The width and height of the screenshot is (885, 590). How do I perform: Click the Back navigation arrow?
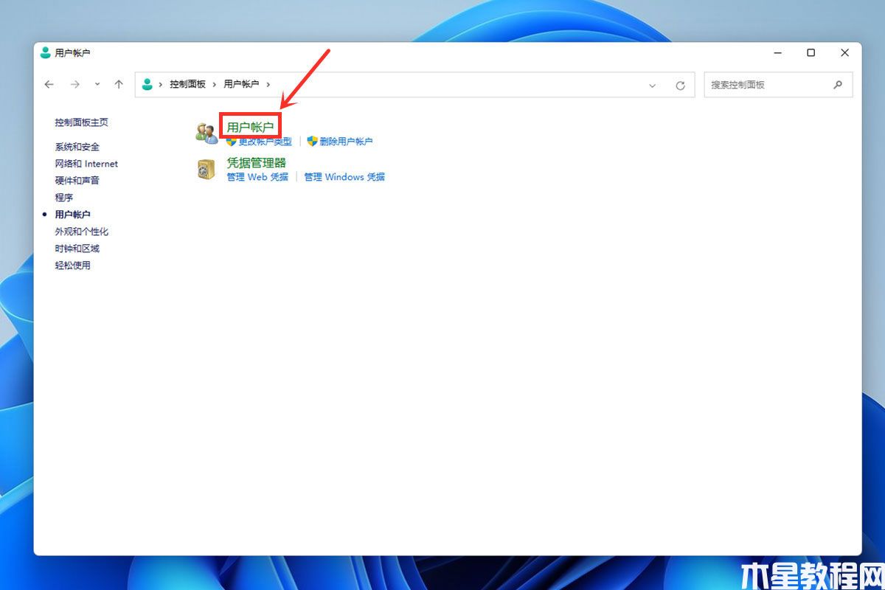pyautogui.click(x=49, y=85)
